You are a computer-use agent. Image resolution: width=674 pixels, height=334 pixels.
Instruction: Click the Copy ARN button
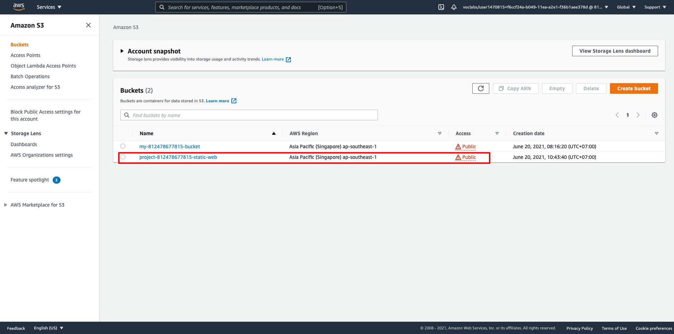(x=515, y=88)
